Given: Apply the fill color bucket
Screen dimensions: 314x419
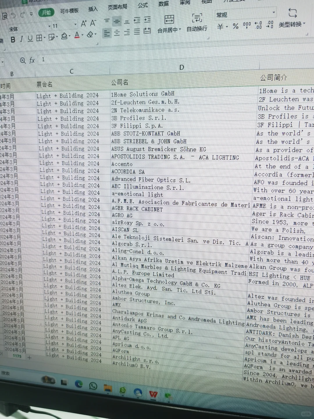Looking at the screenshot, I should pos(64,36).
